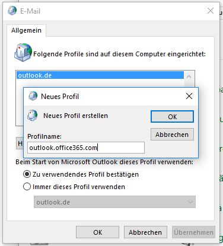
Task: Click Abbrechen at the bottom of the E-Mail window
Action: point(145,232)
